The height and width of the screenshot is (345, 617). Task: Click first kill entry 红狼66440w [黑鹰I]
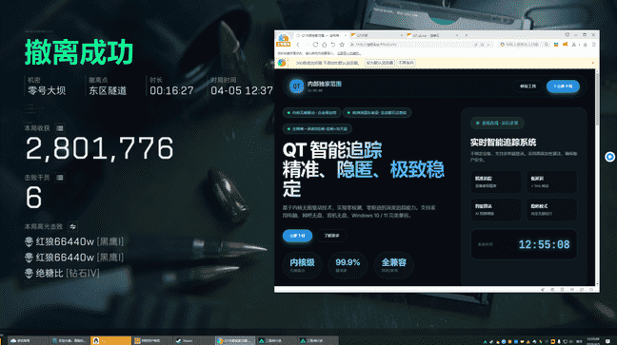click(74, 241)
